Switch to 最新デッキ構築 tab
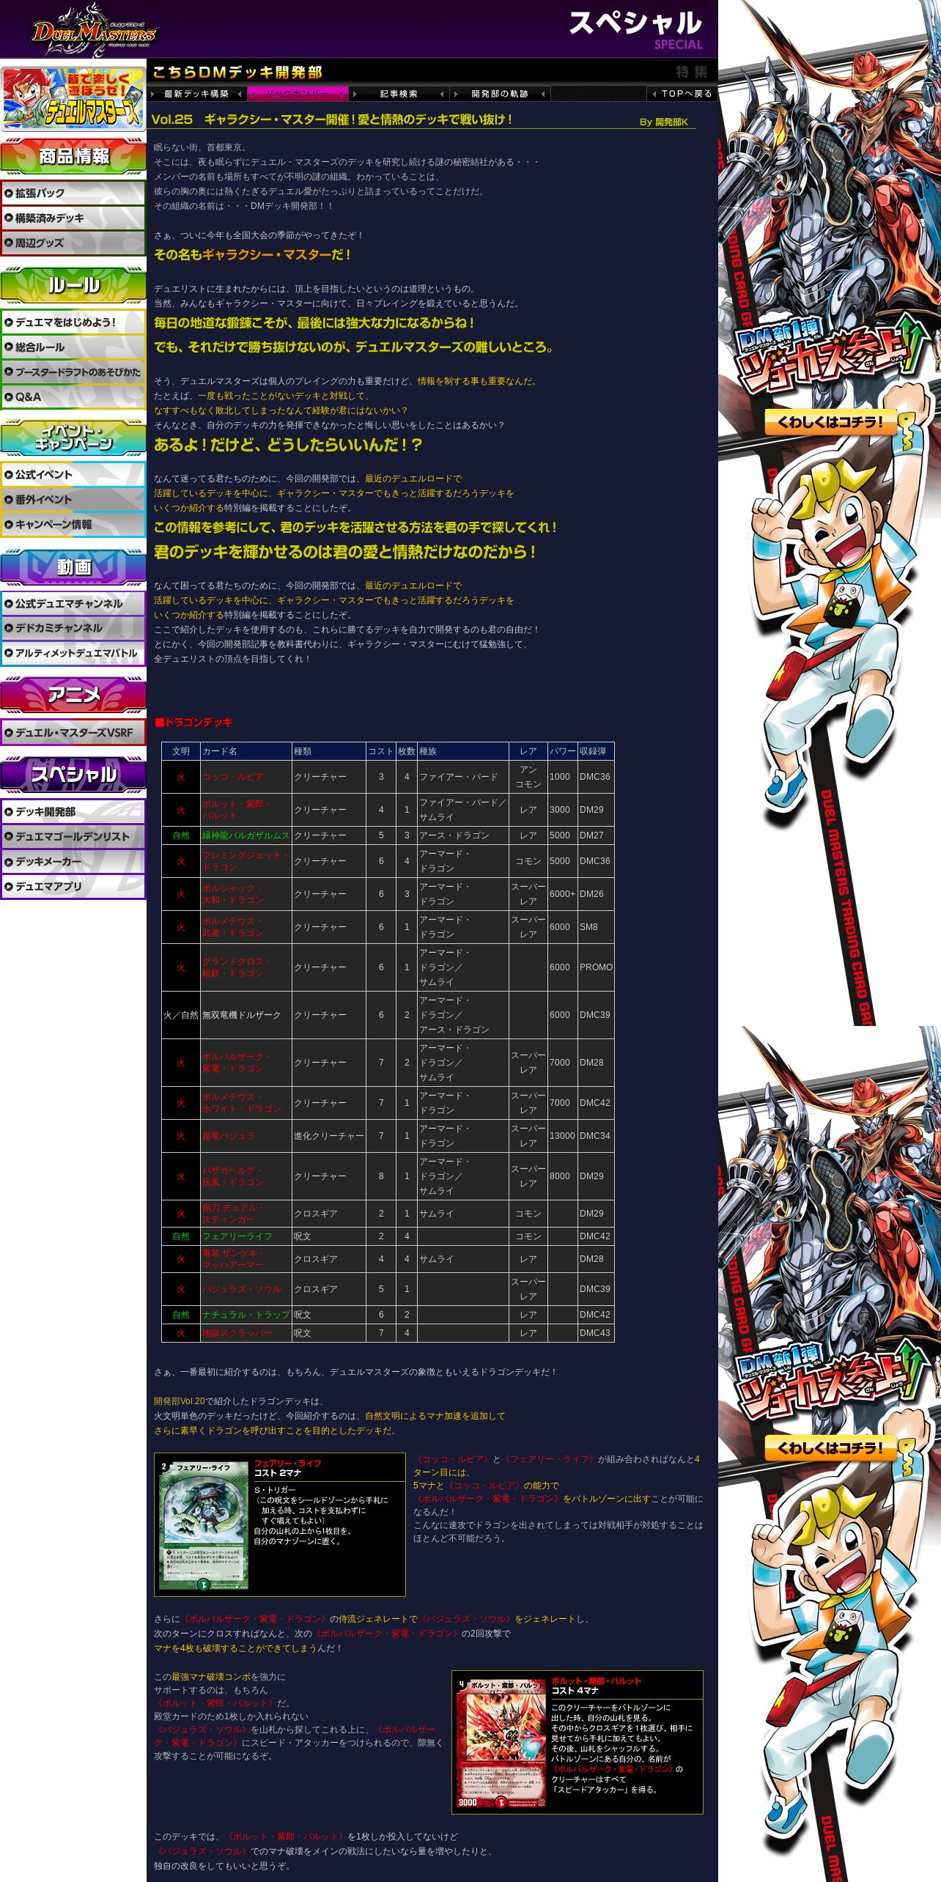Image resolution: width=941 pixels, height=1882 pixels. tap(196, 94)
